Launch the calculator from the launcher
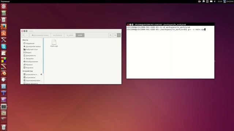The width and height of the screenshot is (234, 131). click(4, 13)
